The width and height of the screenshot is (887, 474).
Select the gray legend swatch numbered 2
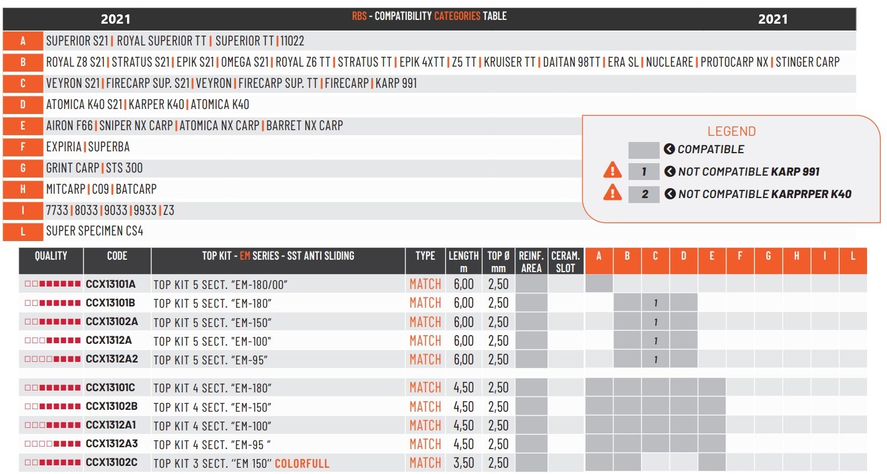(x=643, y=194)
